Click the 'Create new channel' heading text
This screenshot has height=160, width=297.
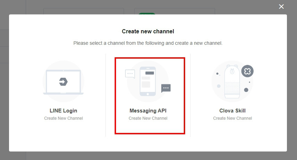[148, 32]
